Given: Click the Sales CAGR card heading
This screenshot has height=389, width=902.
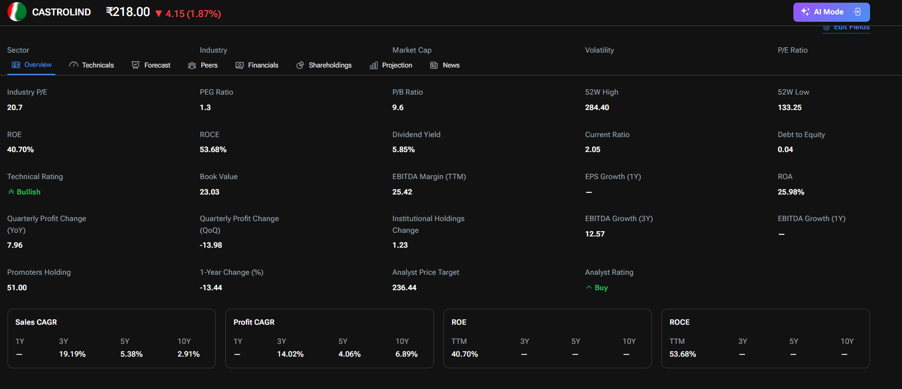Looking at the screenshot, I should click(36, 322).
